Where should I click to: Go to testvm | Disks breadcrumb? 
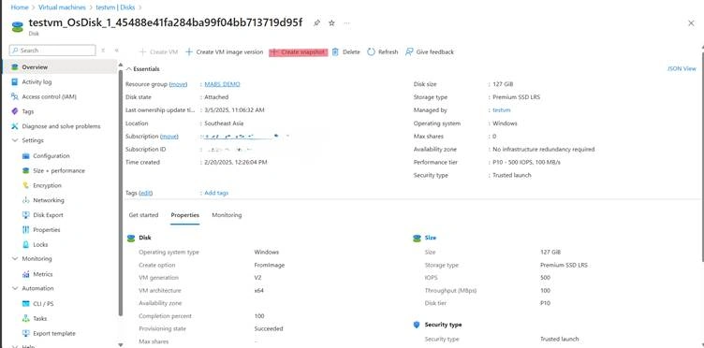pos(115,7)
